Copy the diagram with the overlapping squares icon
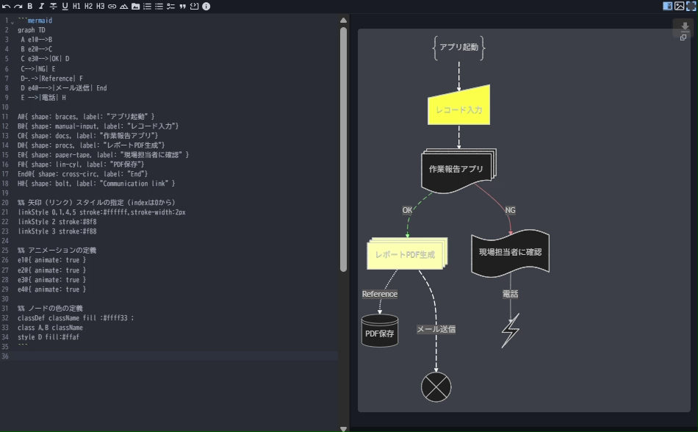This screenshot has width=698, height=432. point(683,37)
